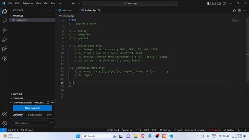Open the notifications bell
The height and width of the screenshot is (140, 249).
click(x=245, y=130)
